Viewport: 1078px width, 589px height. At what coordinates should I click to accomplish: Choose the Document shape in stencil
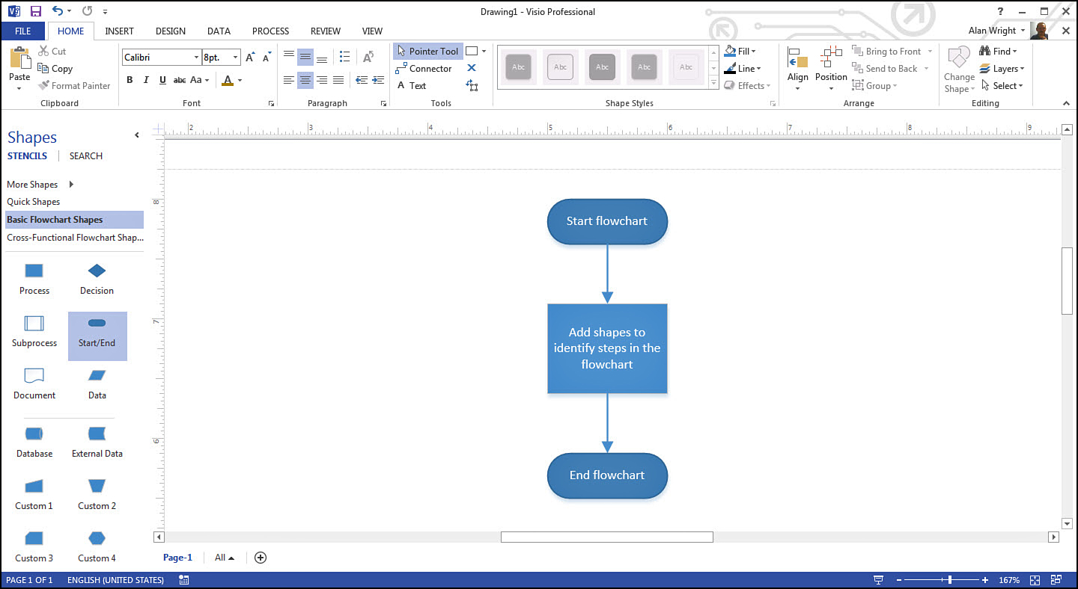[34, 384]
